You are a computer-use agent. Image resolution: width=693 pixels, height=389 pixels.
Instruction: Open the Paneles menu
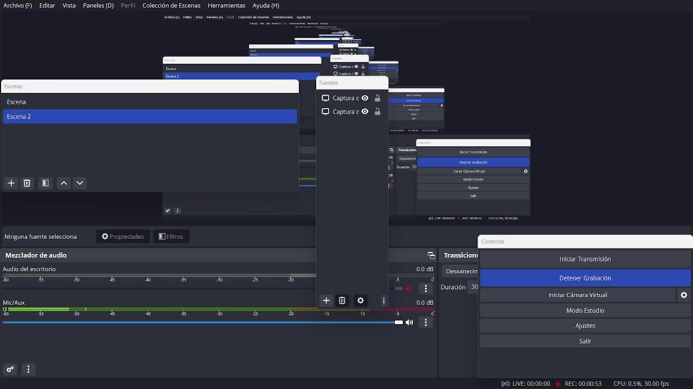[98, 5]
